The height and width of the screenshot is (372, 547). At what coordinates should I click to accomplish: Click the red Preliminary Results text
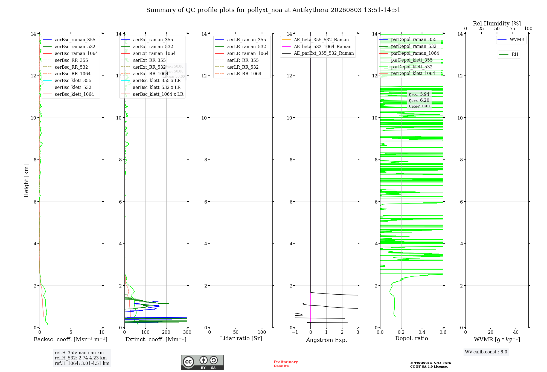pyautogui.click(x=286, y=364)
